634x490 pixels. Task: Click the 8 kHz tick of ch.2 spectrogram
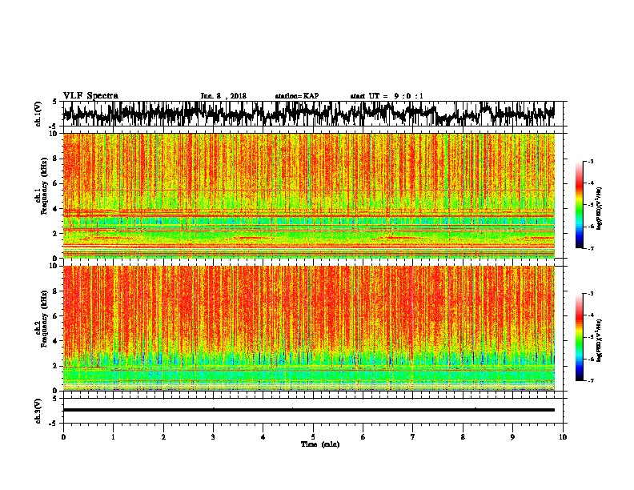56,291
